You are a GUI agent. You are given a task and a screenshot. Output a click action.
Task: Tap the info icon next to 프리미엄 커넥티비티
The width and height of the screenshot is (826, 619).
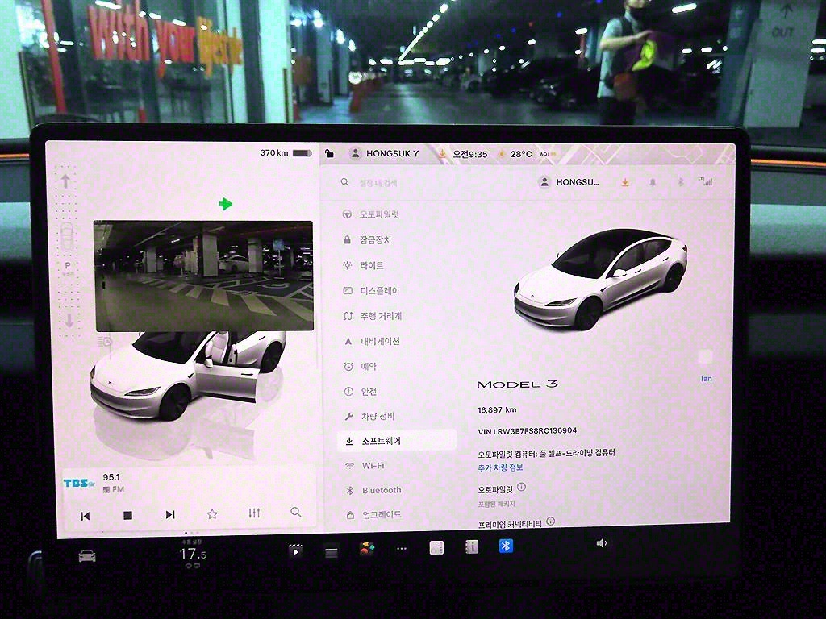pos(550,521)
